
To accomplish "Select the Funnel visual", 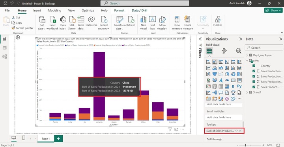I will 215,74.
